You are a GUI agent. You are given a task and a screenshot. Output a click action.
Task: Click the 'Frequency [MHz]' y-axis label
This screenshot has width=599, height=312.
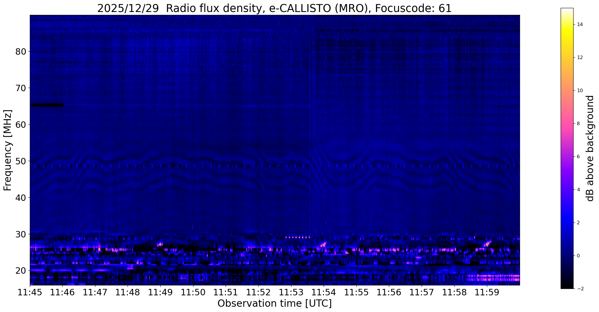(8, 150)
